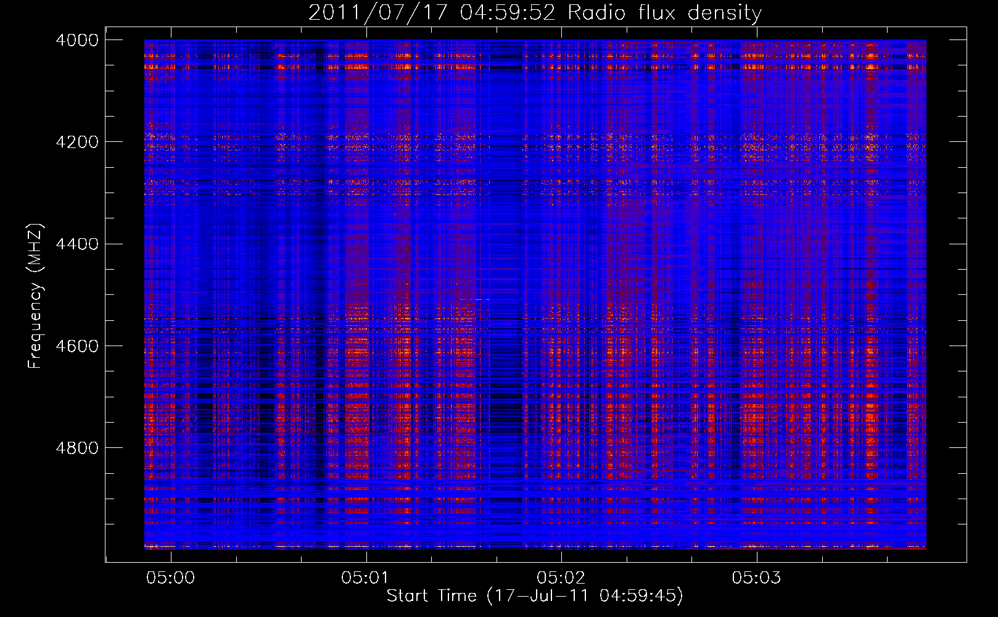The image size is (998, 617).
Task: Click the 4400 frequency tick label
Action: (x=76, y=244)
